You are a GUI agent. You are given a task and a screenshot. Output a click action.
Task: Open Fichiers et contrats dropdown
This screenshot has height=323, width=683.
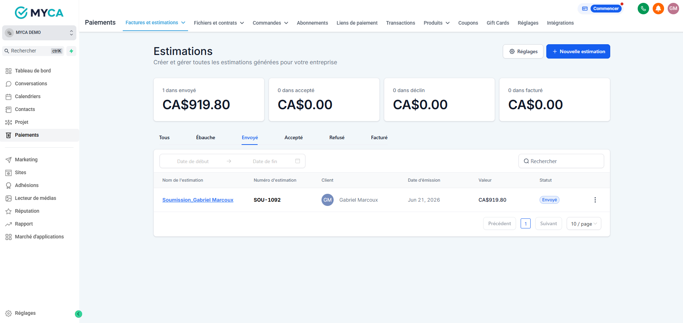click(219, 23)
